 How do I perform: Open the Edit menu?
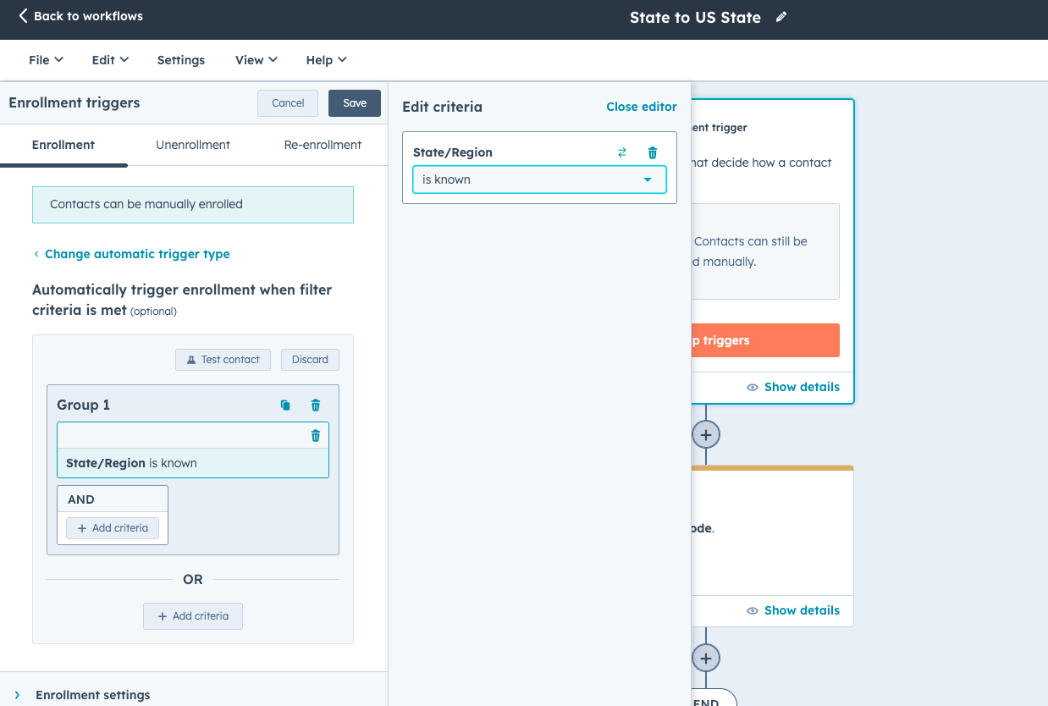pos(110,60)
